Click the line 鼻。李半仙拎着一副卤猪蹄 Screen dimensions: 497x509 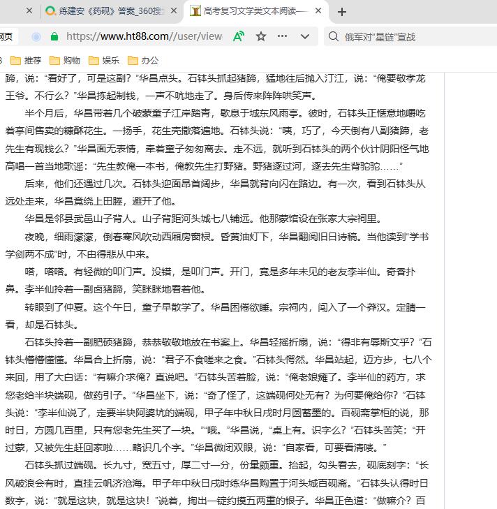[x=107, y=289]
